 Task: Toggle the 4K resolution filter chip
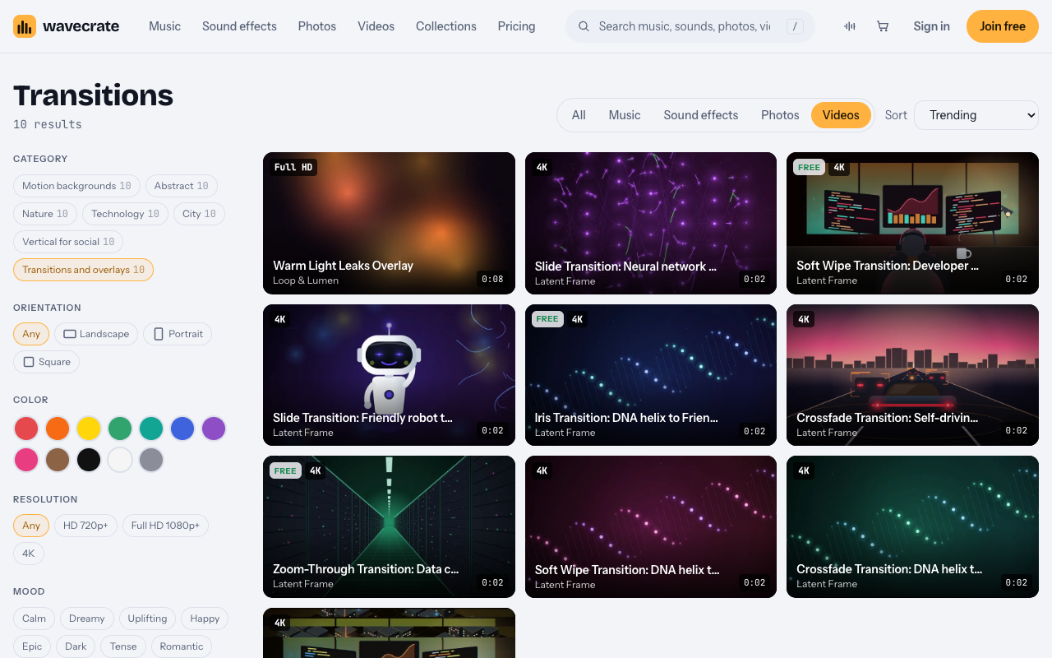[x=29, y=554]
